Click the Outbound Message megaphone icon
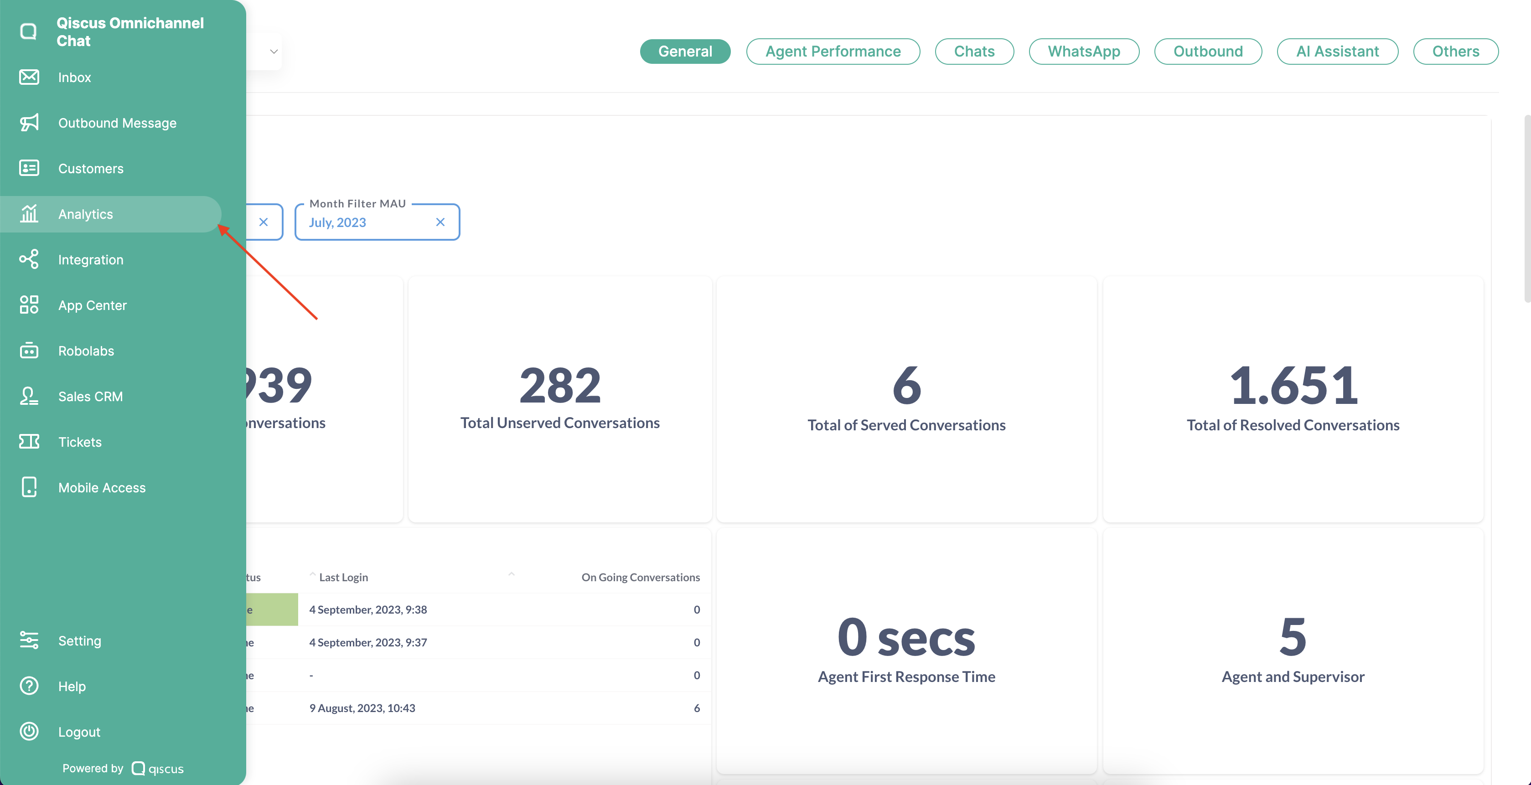The height and width of the screenshot is (785, 1531). click(x=29, y=123)
